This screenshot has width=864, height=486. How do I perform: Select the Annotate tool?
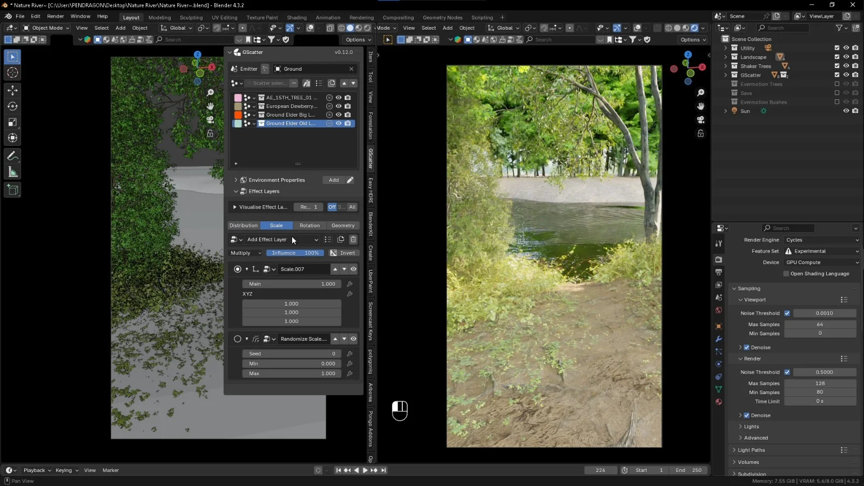[12, 156]
